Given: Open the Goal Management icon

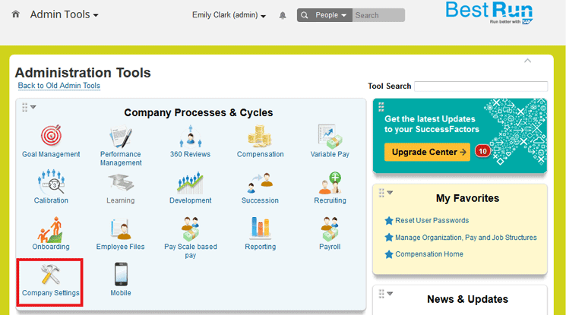Looking at the screenshot, I should (x=51, y=137).
